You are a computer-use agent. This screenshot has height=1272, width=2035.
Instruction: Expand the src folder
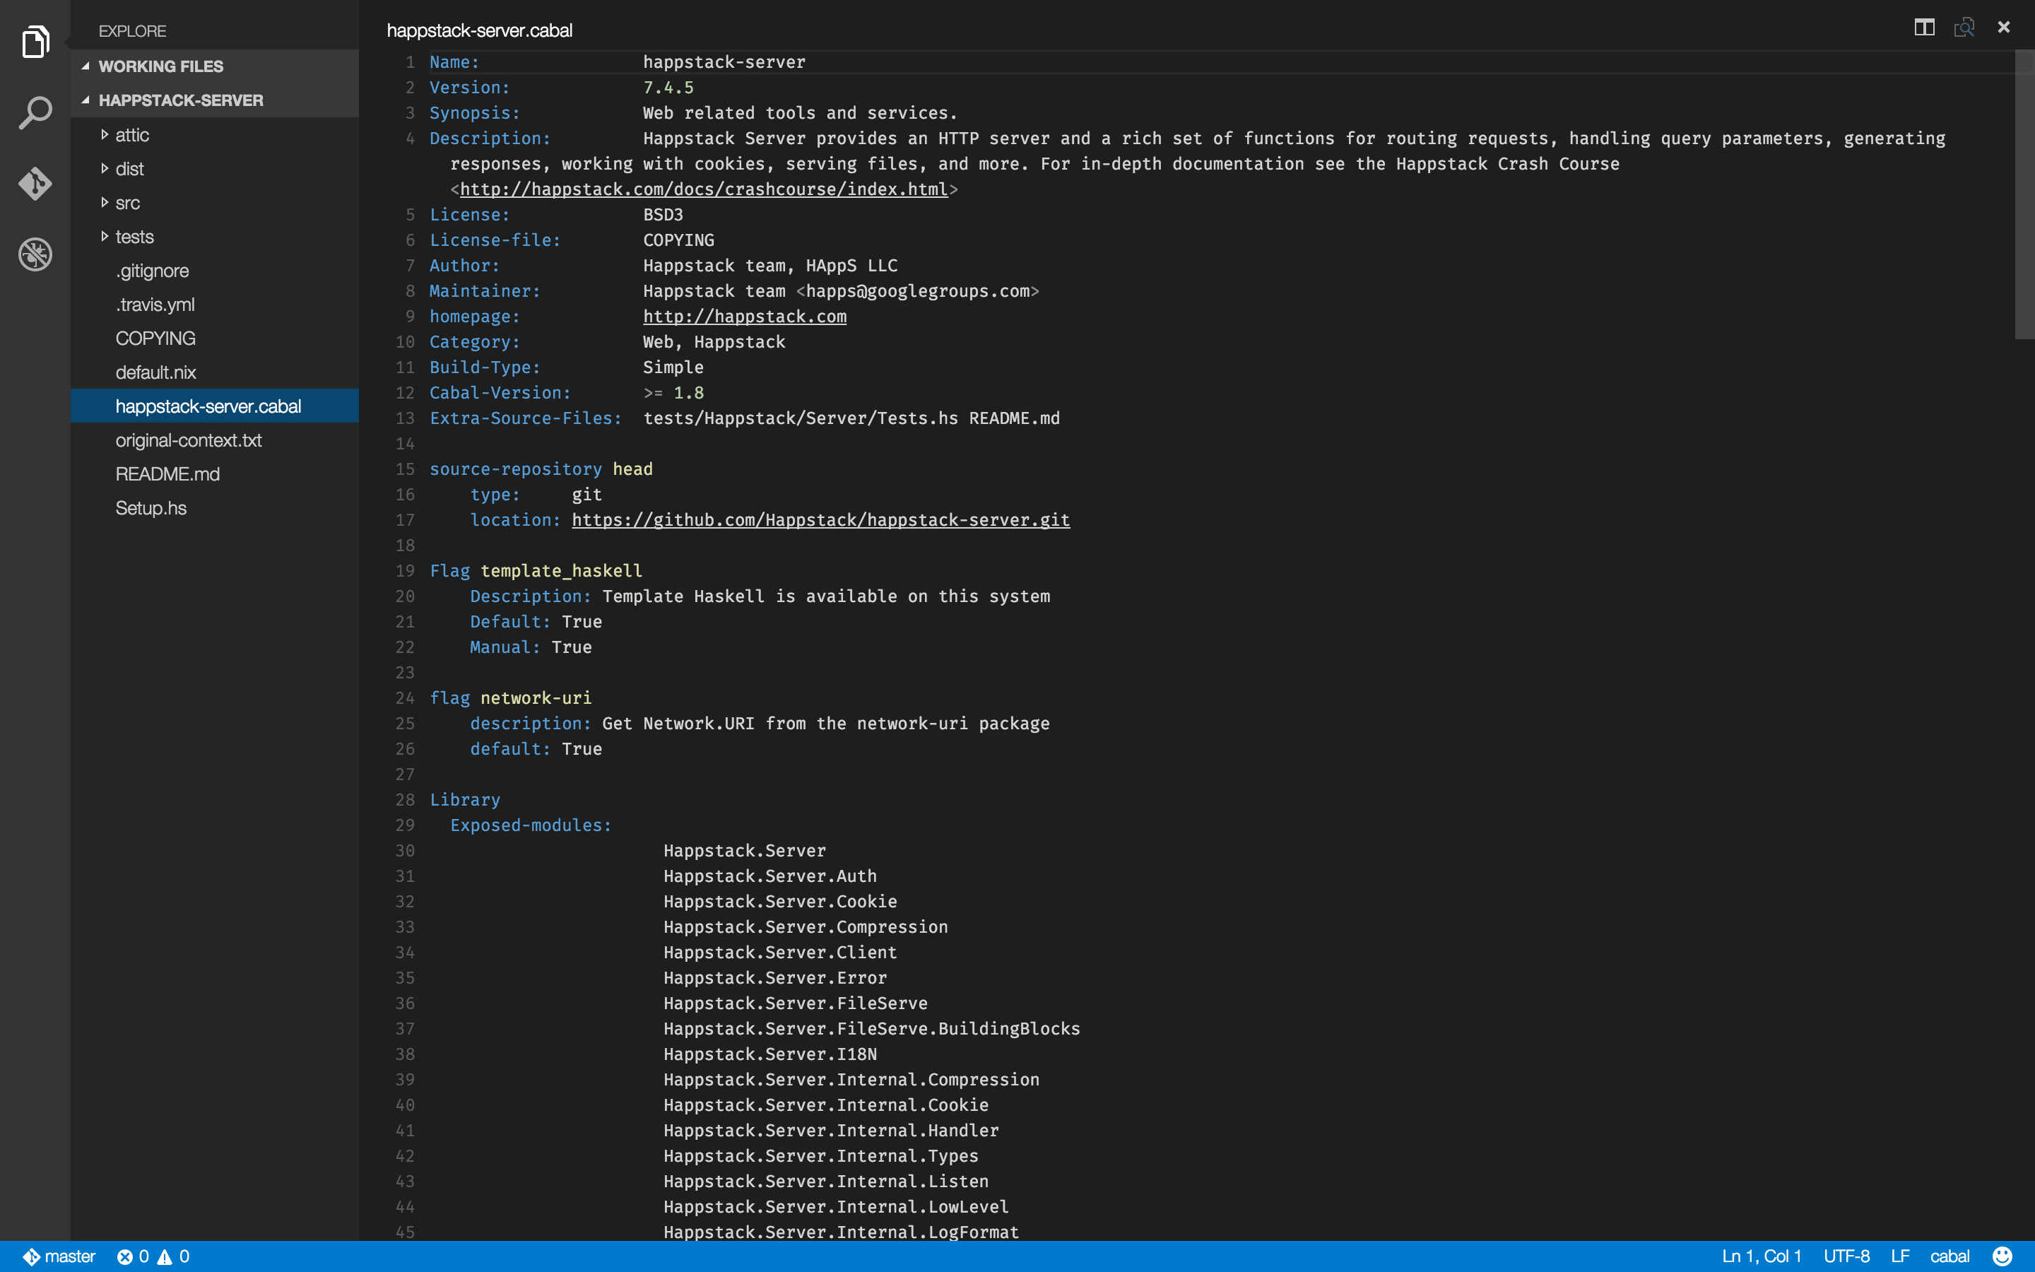(127, 203)
